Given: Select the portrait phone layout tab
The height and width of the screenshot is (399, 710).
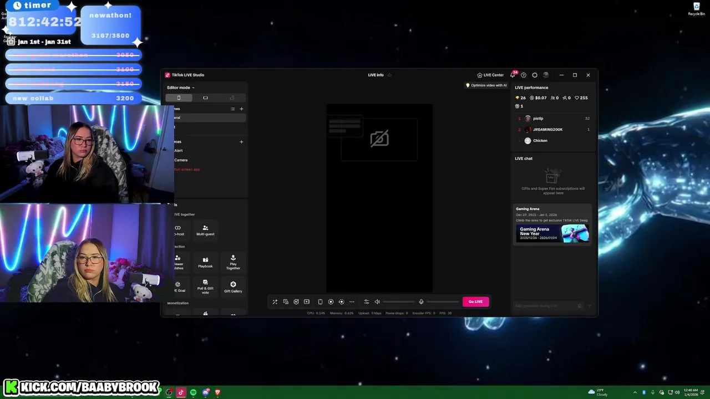Looking at the screenshot, I should [179, 98].
